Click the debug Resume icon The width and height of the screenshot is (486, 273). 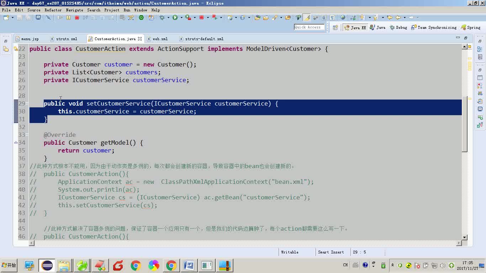pos(60,17)
